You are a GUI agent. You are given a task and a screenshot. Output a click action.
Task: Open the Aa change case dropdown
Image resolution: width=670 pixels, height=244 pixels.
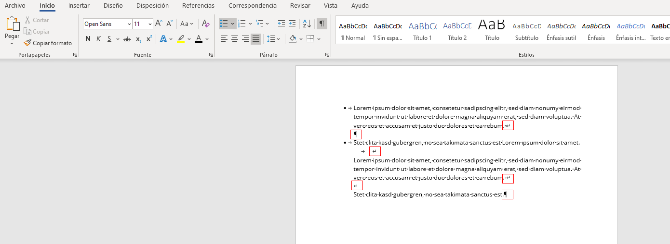pos(187,24)
